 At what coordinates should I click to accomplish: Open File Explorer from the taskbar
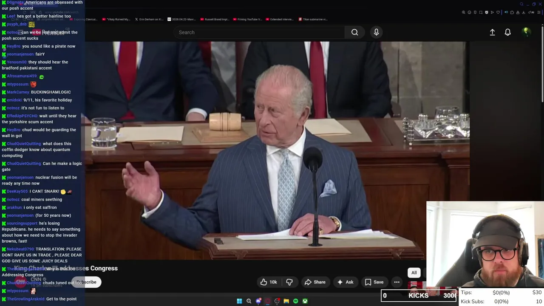[286, 301]
